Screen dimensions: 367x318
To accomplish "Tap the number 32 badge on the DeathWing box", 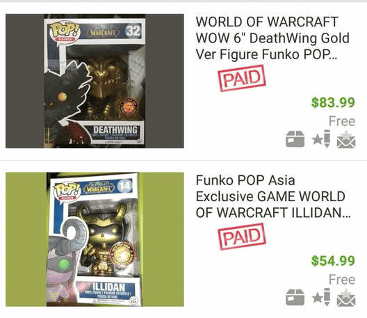I will (x=133, y=31).
